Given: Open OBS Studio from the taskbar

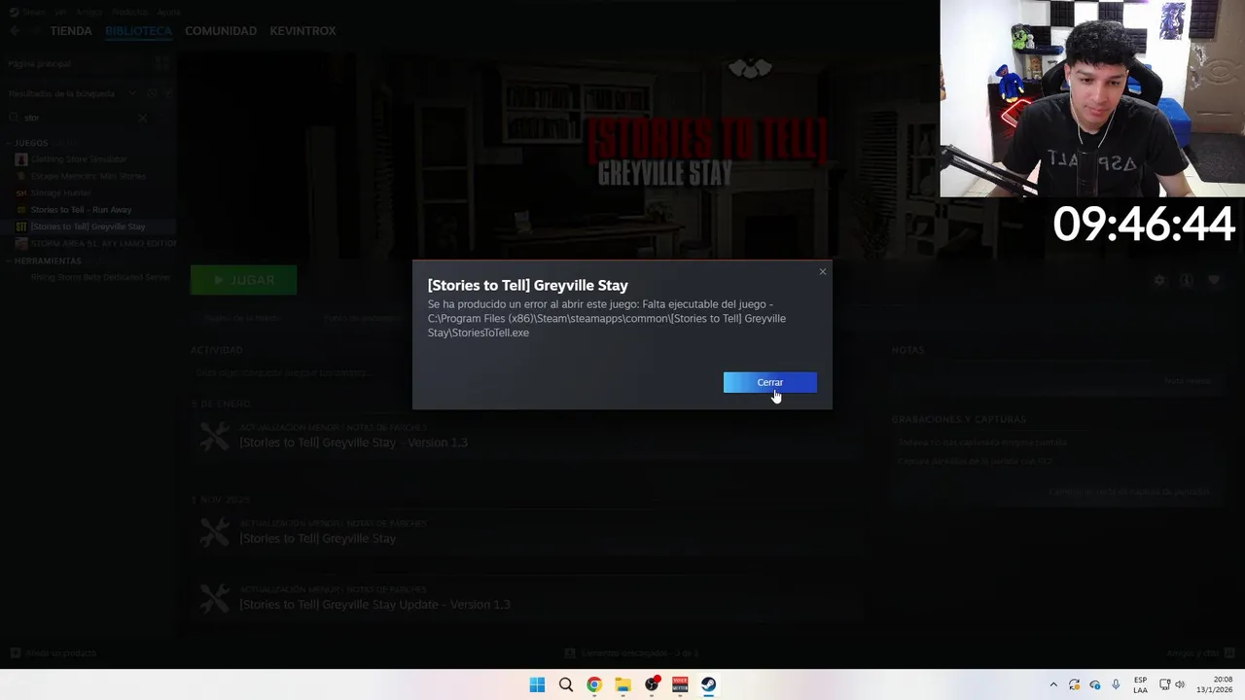Looking at the screenshot, I should tap(652, 684).
